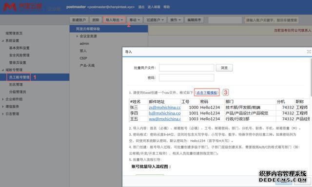
Task: Open the 移动 dropdown menu
Action: tap(135, 20)
